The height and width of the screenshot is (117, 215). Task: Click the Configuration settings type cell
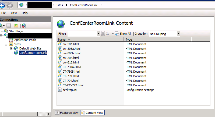coord(140,90)
